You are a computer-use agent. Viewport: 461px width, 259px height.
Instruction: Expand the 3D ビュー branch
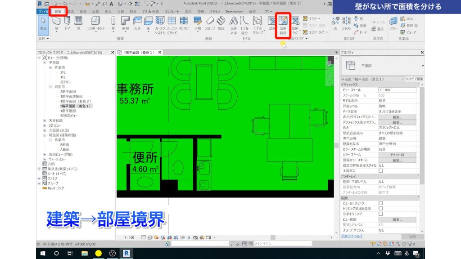(x=44, y=125)
